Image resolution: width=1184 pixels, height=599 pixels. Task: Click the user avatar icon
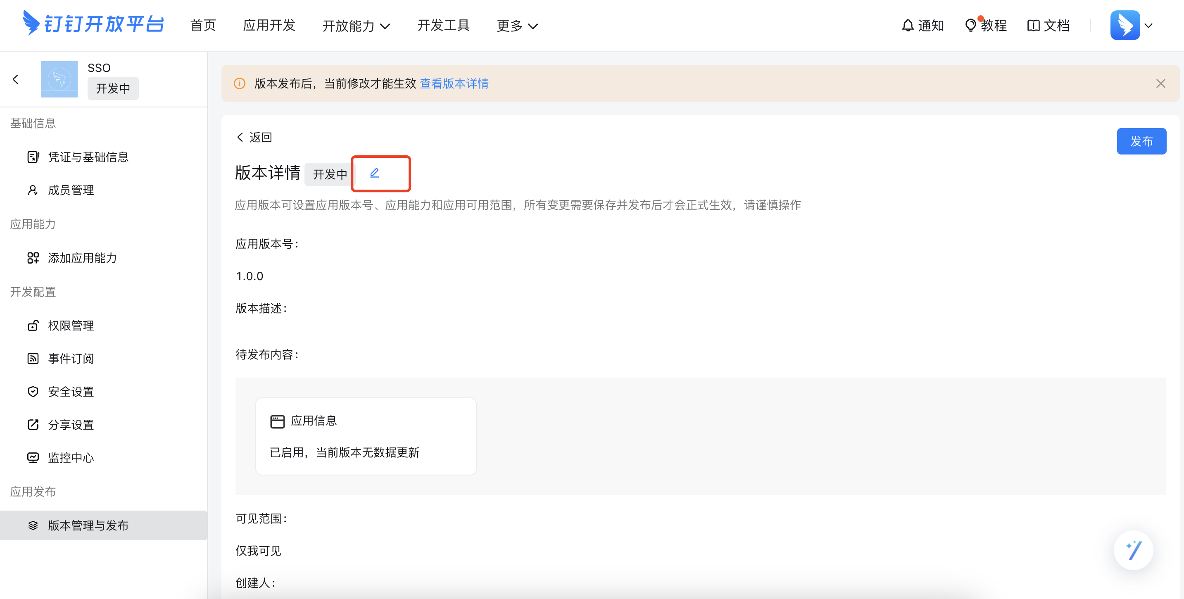click(x=1125, y=25)
